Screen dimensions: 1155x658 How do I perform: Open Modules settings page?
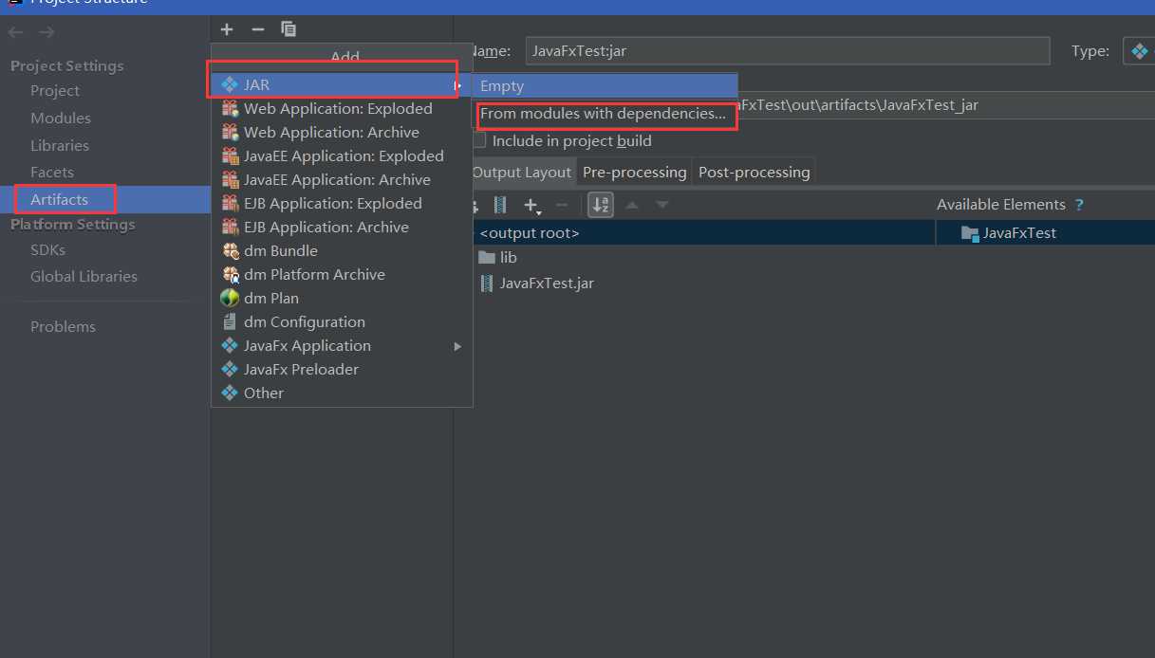(x=61, y=119)
